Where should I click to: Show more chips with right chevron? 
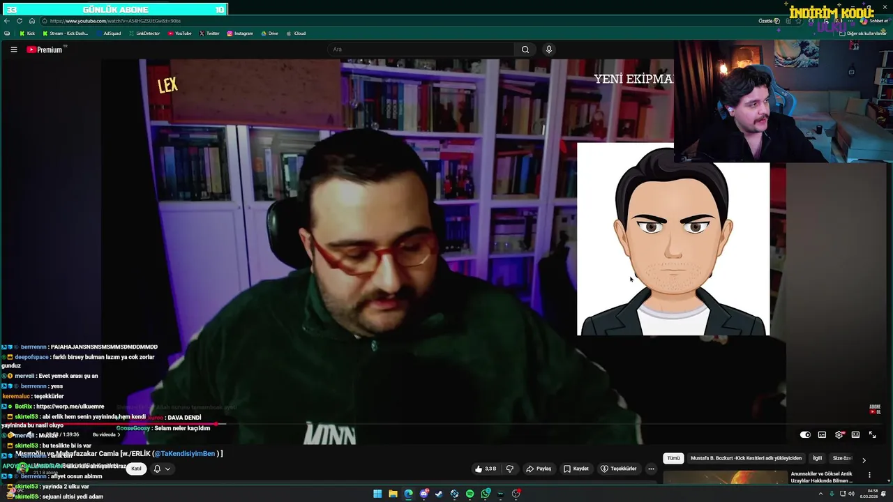point(864,460)
